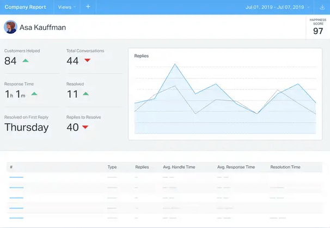Click the Asa Kauffman name heading
The image size is (330, 228).
pos(42,27)
